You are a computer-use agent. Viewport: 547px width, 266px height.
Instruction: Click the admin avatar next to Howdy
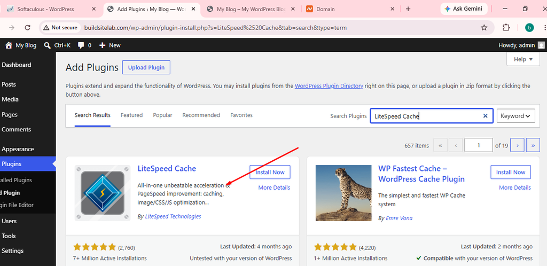pos(541,45)
